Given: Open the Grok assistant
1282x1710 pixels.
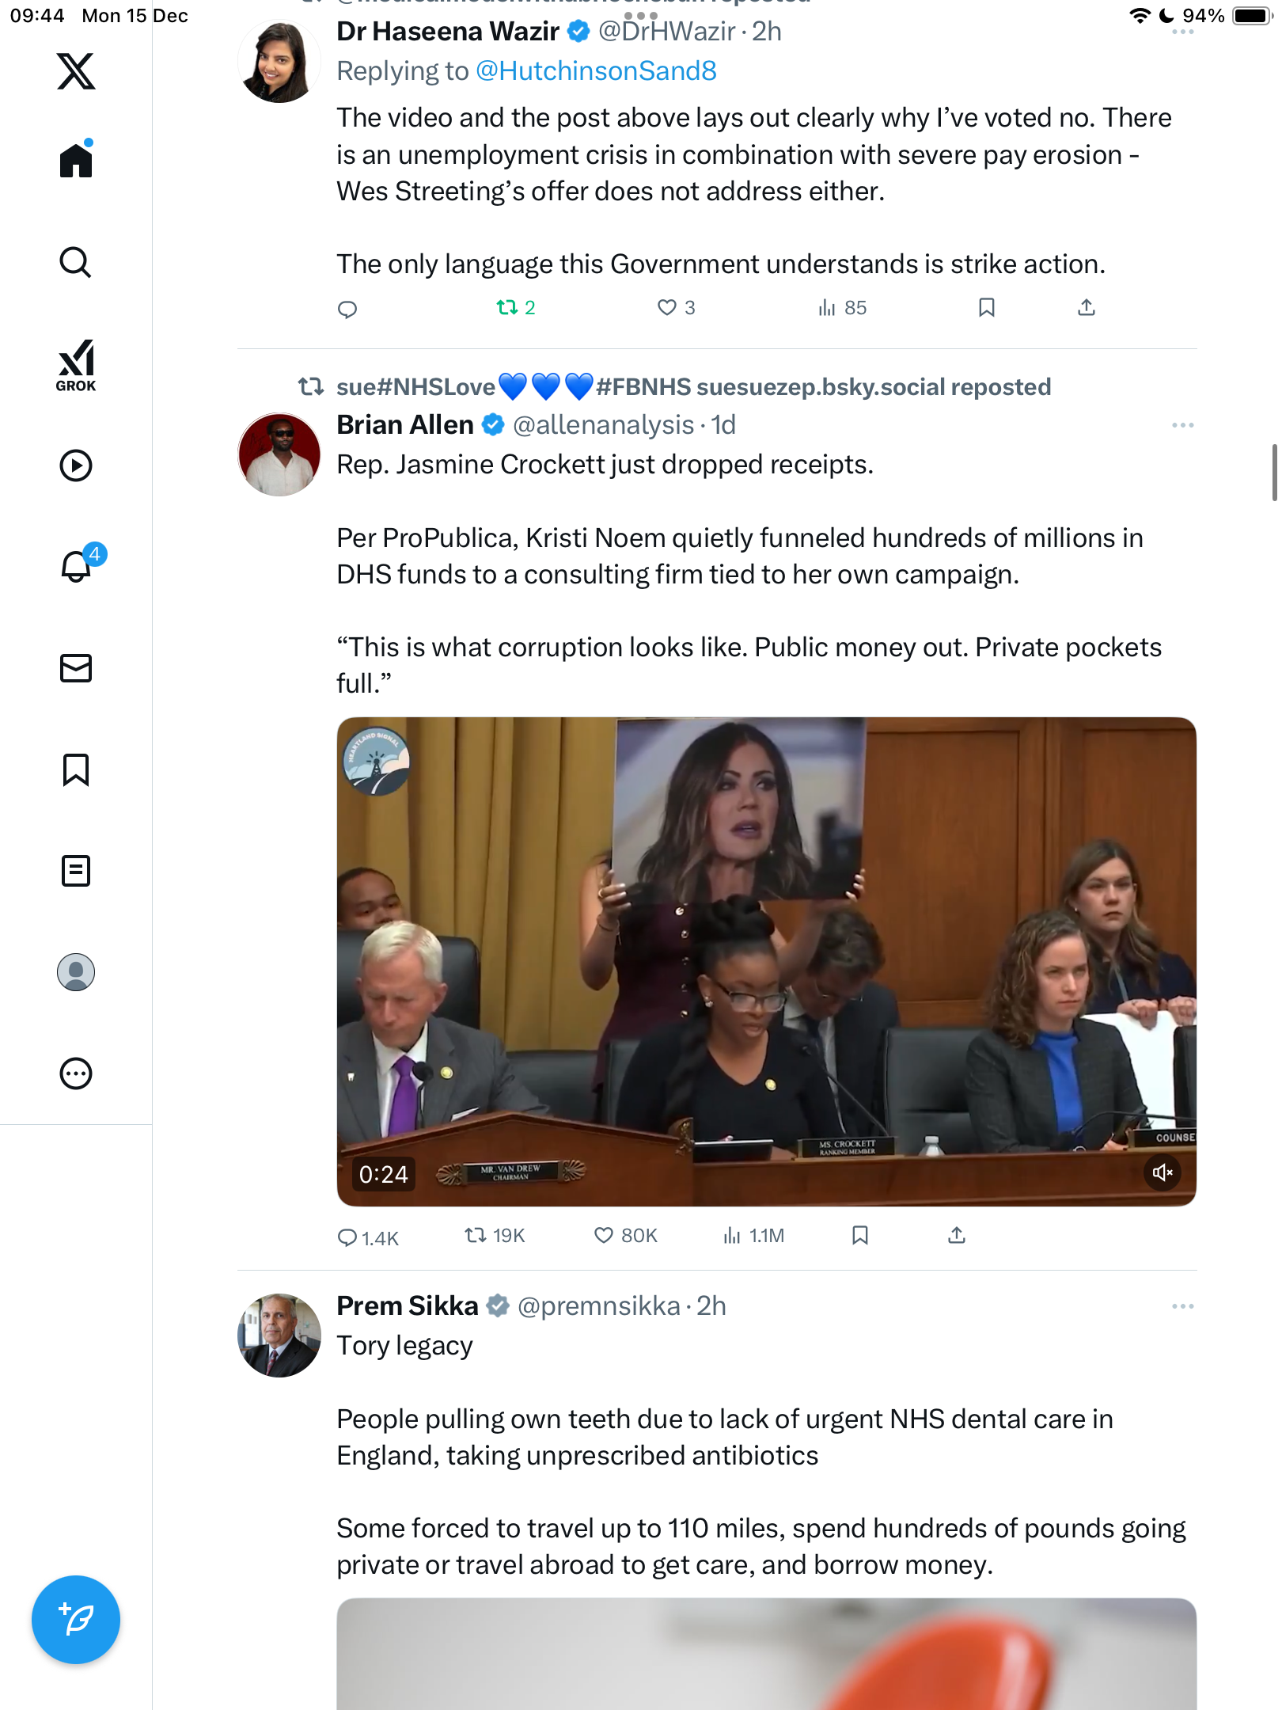Looking at the screenshot, I should pyautogui.click(x=76, y=366).
